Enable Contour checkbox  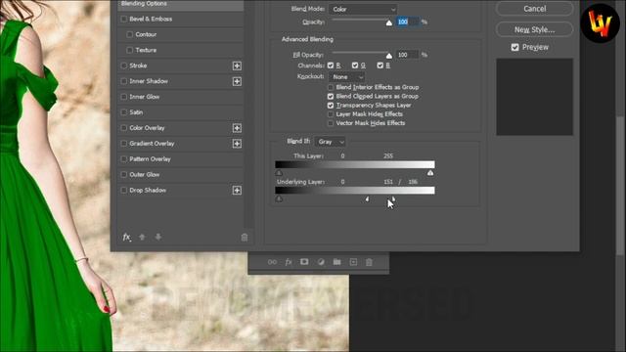pyautogui.click(x=130, y=34)
